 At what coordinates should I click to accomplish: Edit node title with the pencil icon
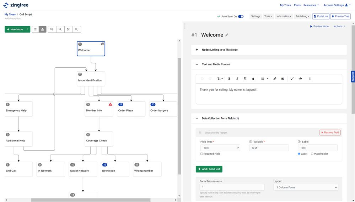[227, 35]
